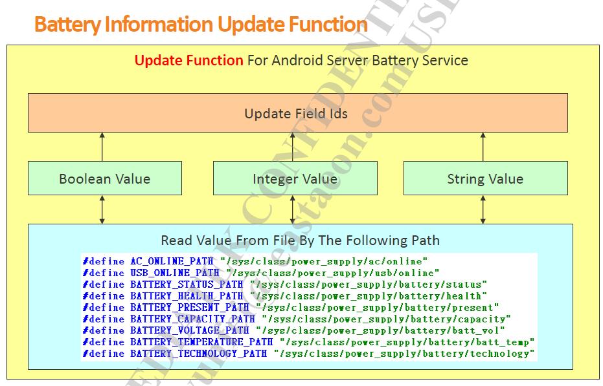
Task: Click the 'String Value' box
Action: point(485,178)
